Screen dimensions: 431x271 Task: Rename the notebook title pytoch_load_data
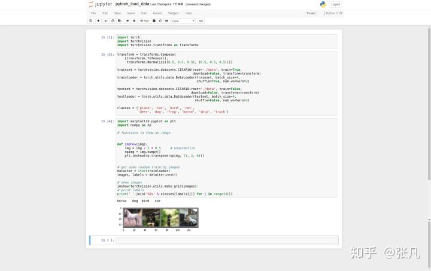[128, 4]
